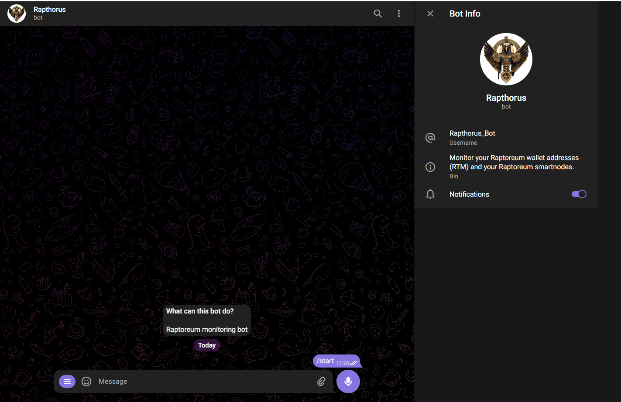Open the large Rapthorus profile picture
Screen dimensions: 621x402
point(506,59)
